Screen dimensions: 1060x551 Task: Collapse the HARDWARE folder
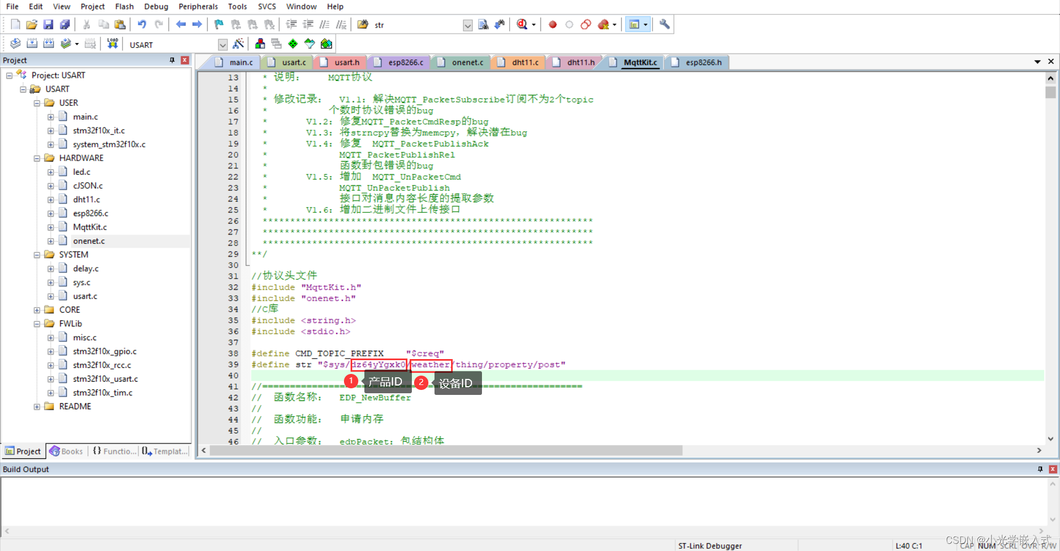(x=37, y=158)
